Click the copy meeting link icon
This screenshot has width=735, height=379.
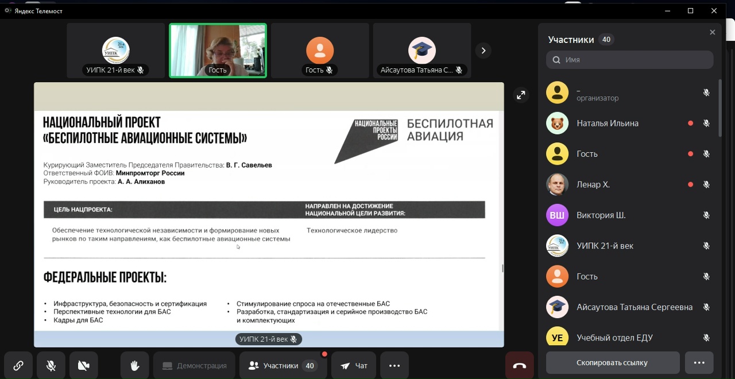pos(18,366)
